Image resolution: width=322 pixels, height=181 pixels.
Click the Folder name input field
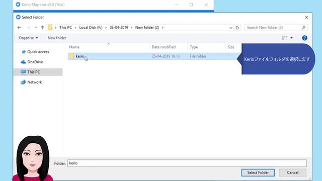click(187, 163)
